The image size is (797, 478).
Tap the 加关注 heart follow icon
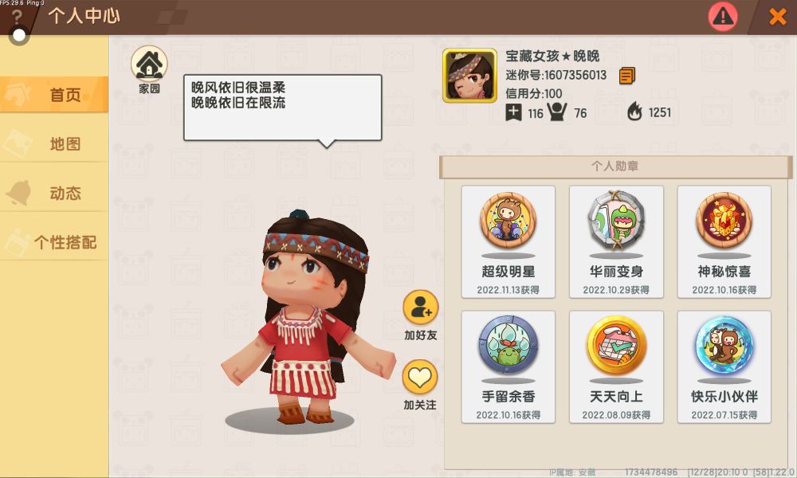click(420, 377)
